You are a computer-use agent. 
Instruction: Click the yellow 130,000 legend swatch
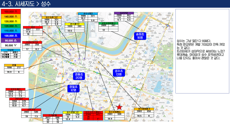11,21
